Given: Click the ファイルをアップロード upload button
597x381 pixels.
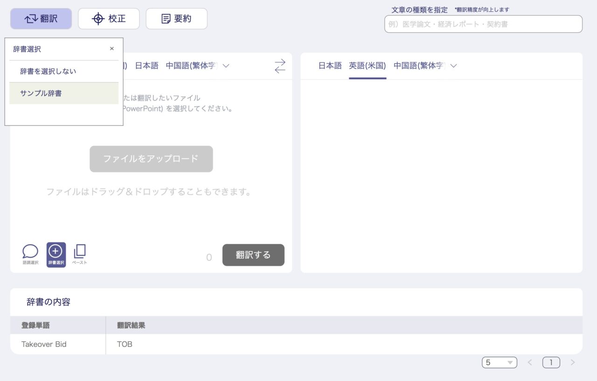Looking at the screenshot, I should pos(151,159).
